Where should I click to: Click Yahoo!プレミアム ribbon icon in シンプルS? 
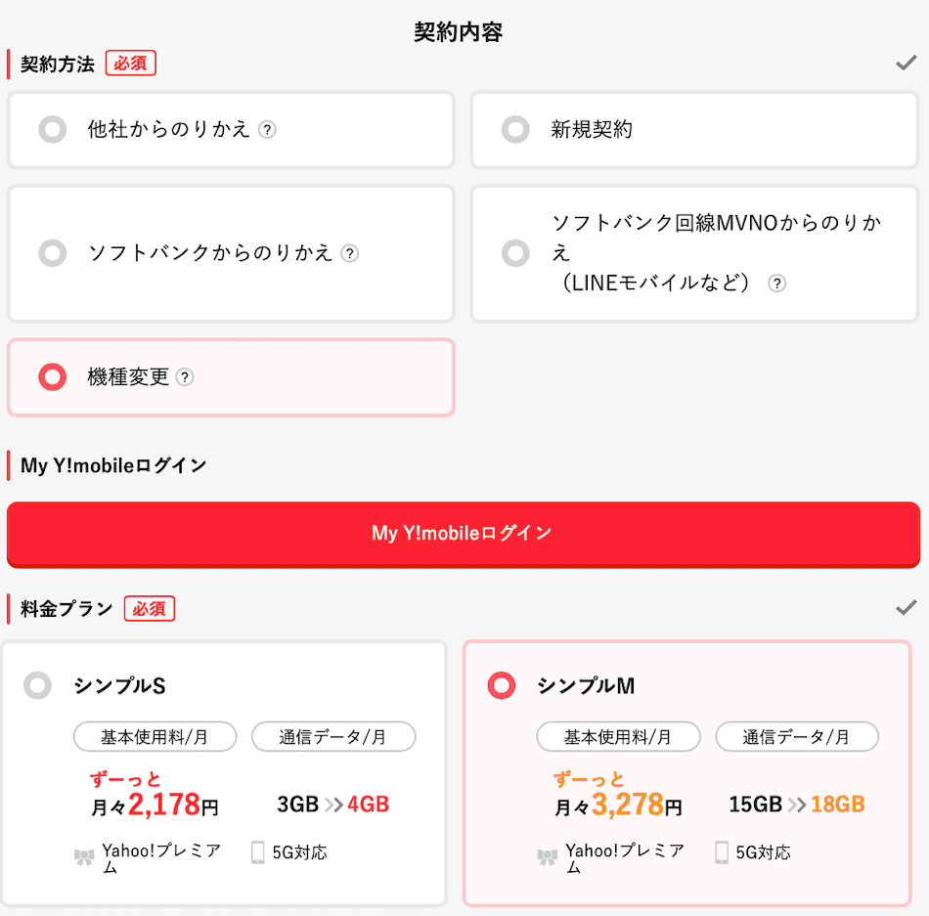(x=84, y=856)
